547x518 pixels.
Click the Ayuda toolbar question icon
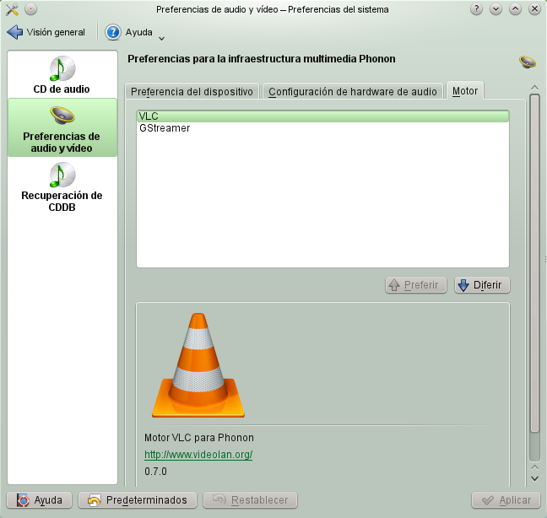point(112,32)
